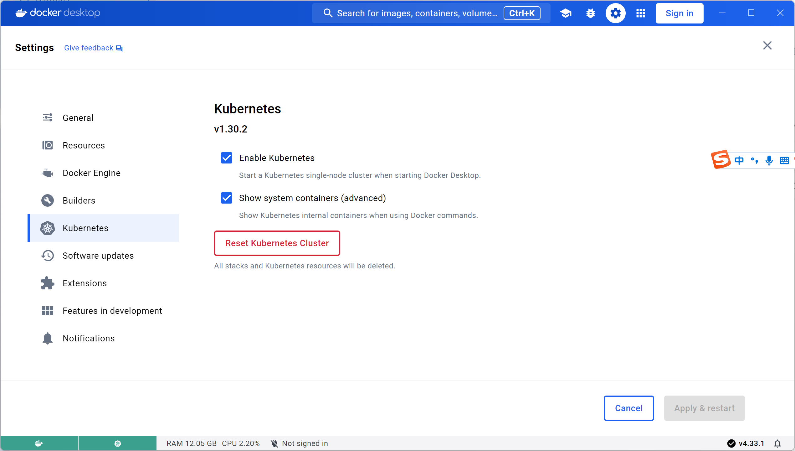The image size is (795, 451).
Task: Open the Troubleshoot bug icon
Action: point(591,13)
